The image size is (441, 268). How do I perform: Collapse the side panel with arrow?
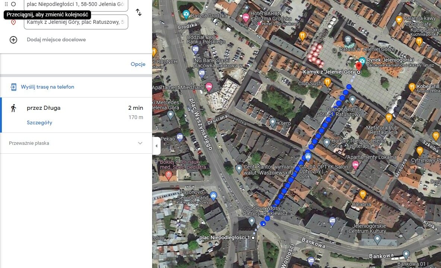point(156,146)
